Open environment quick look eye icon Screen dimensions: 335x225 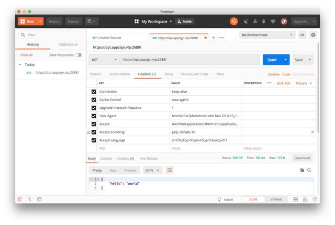303,35
